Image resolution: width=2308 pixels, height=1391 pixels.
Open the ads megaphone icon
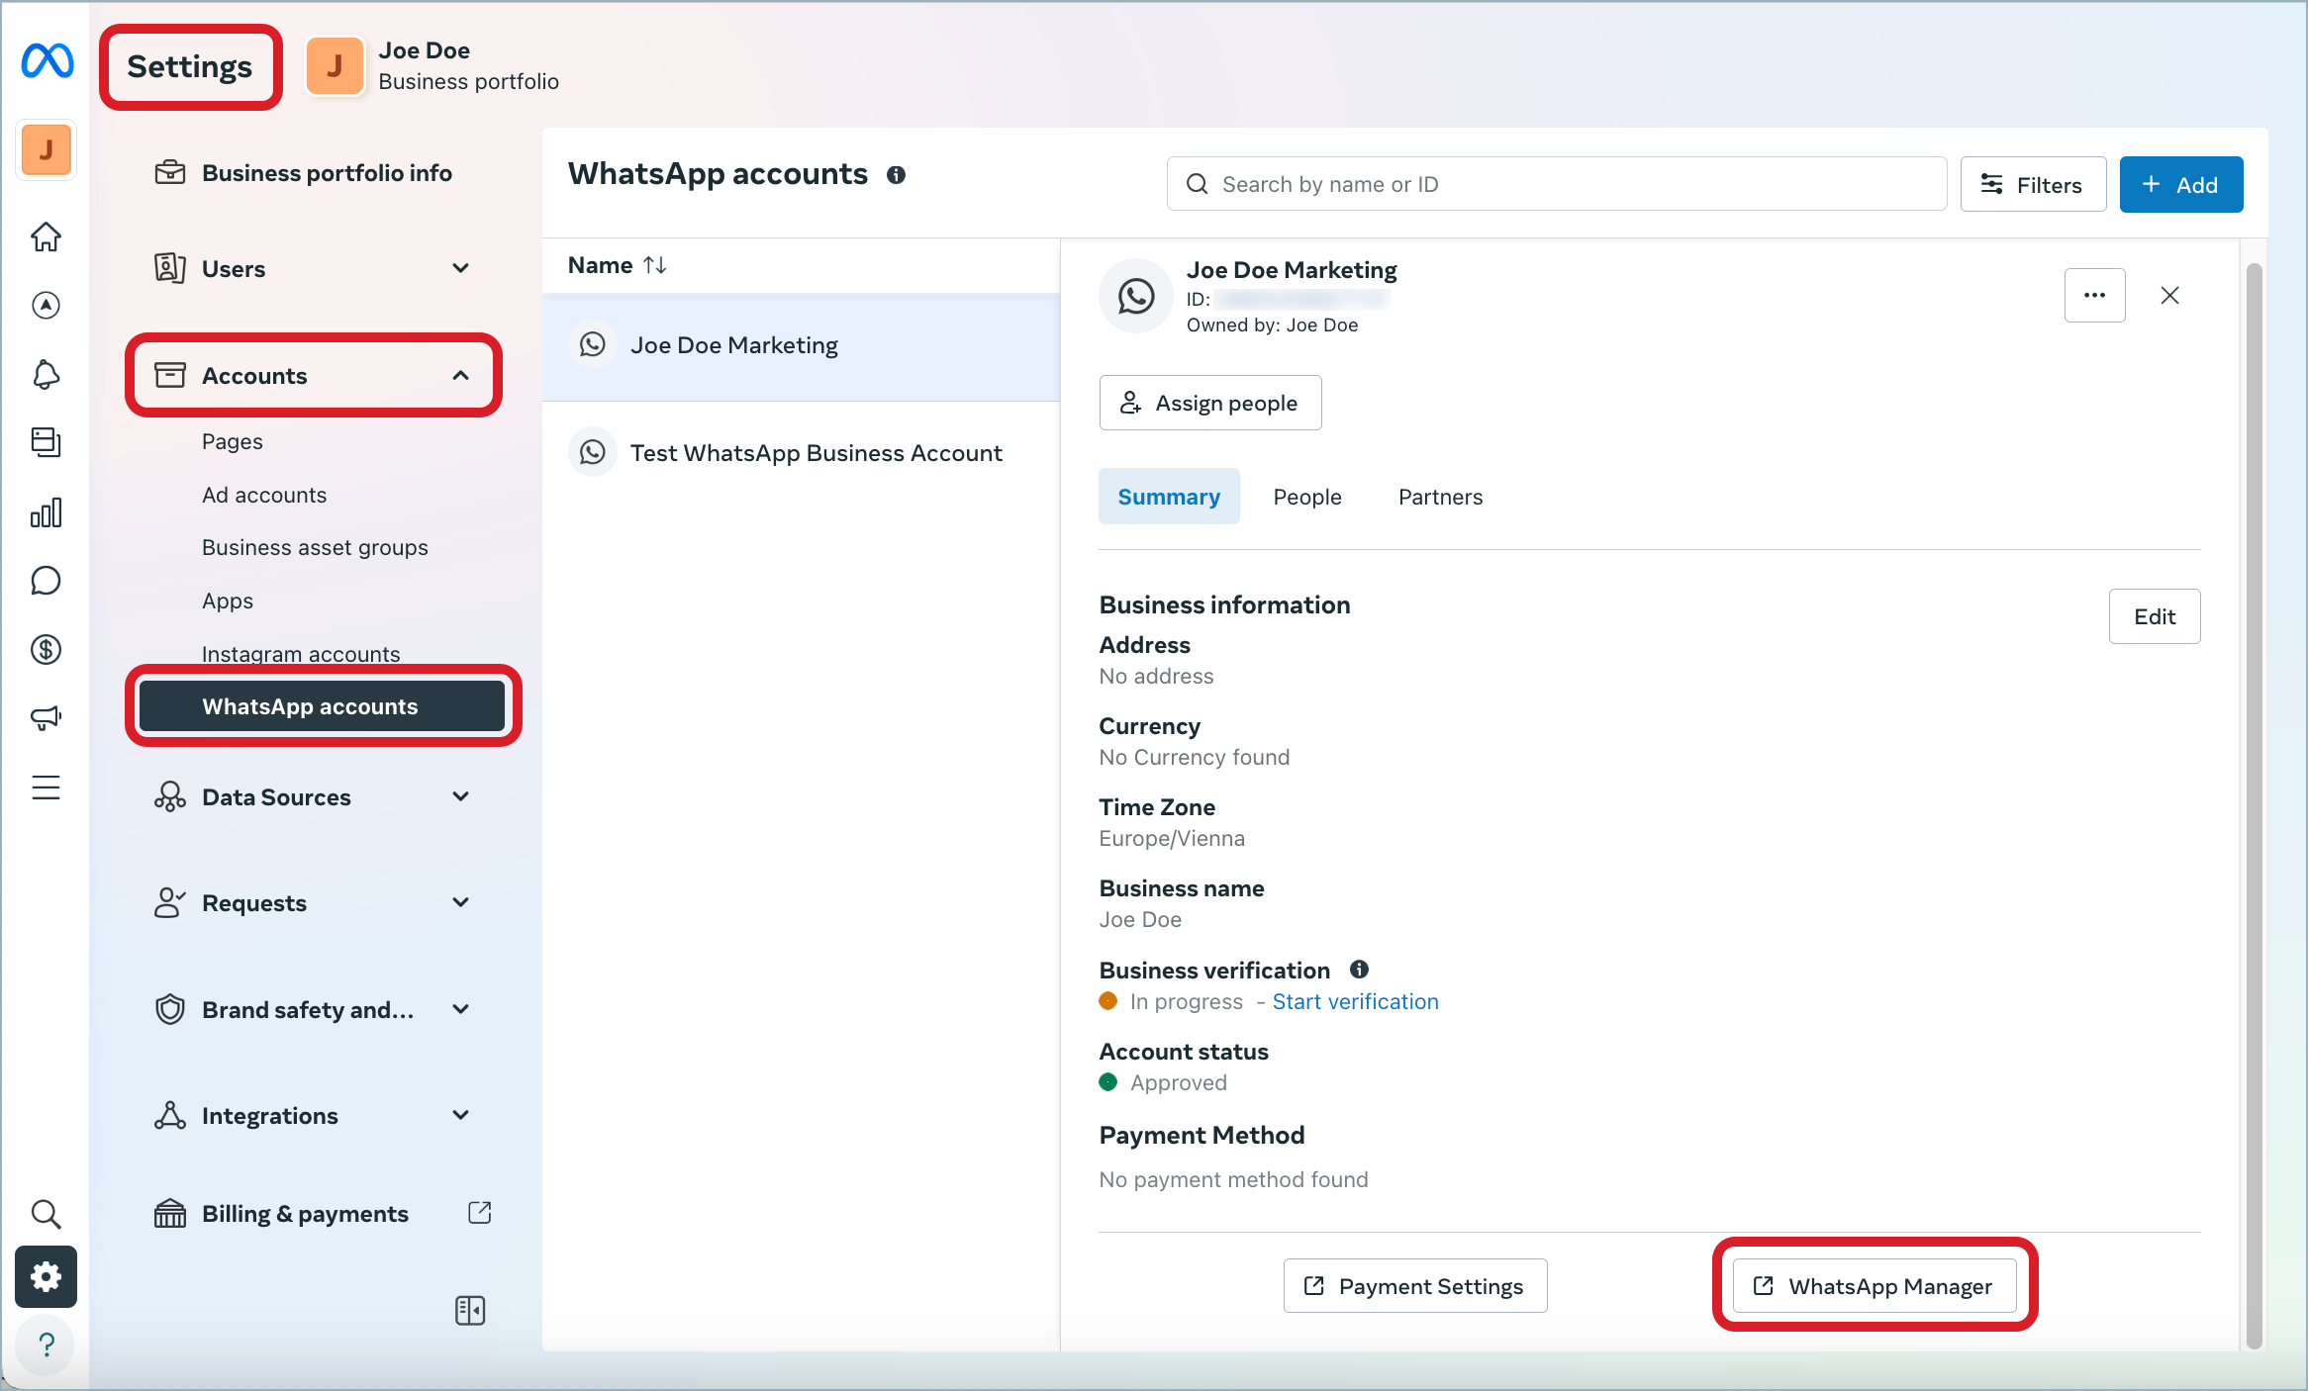coord(46,717)
